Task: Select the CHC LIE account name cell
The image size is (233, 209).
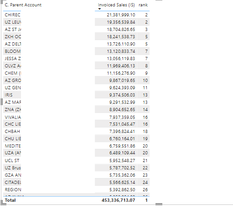Action: (13, 124)
